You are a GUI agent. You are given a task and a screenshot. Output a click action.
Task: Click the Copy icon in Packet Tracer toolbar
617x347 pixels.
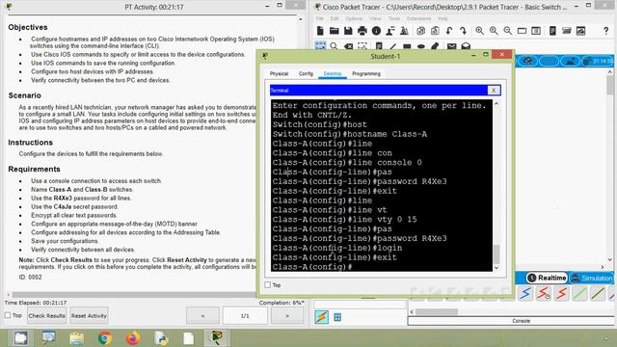pyautogui.click(x=420, y=31)
